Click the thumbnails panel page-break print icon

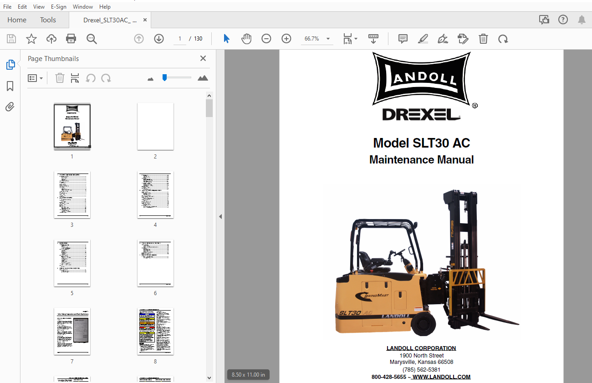click(75, 78)
